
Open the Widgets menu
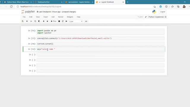(x=70, y=17)
